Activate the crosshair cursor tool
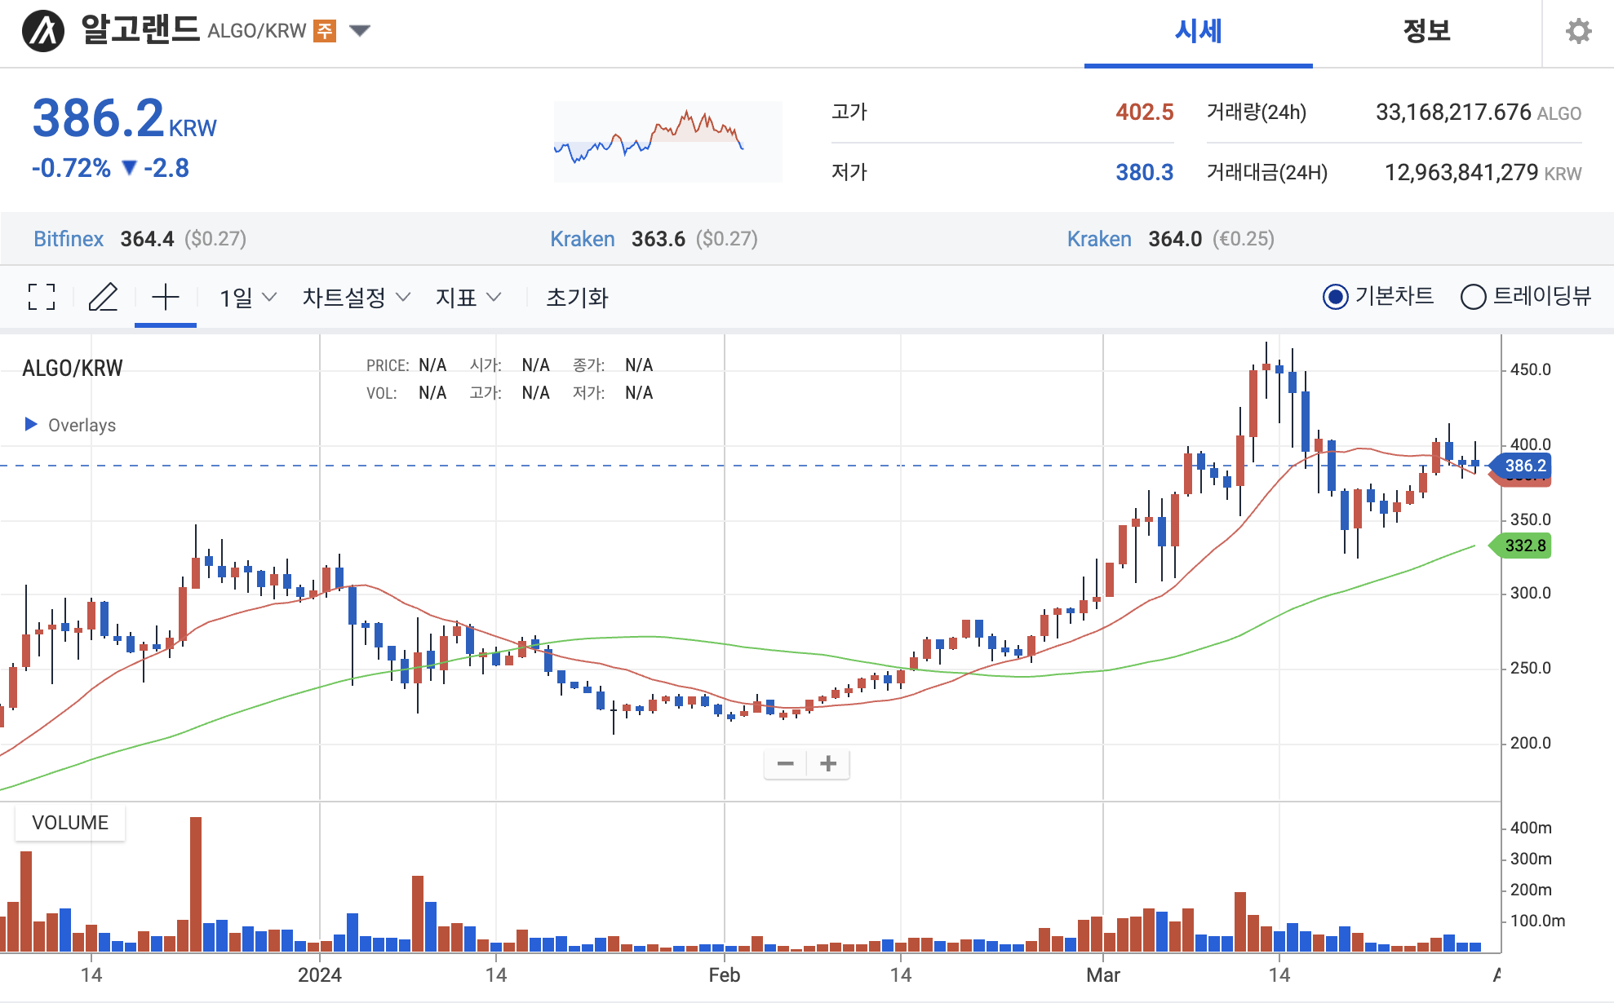Screen dimensions: 1614x1003 pos(165,297)
